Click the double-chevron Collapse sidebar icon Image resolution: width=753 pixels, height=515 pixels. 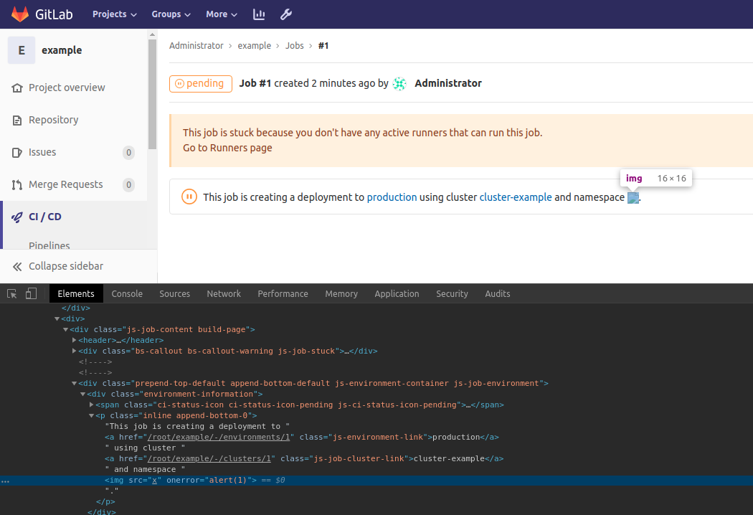(x=17, y=266)
